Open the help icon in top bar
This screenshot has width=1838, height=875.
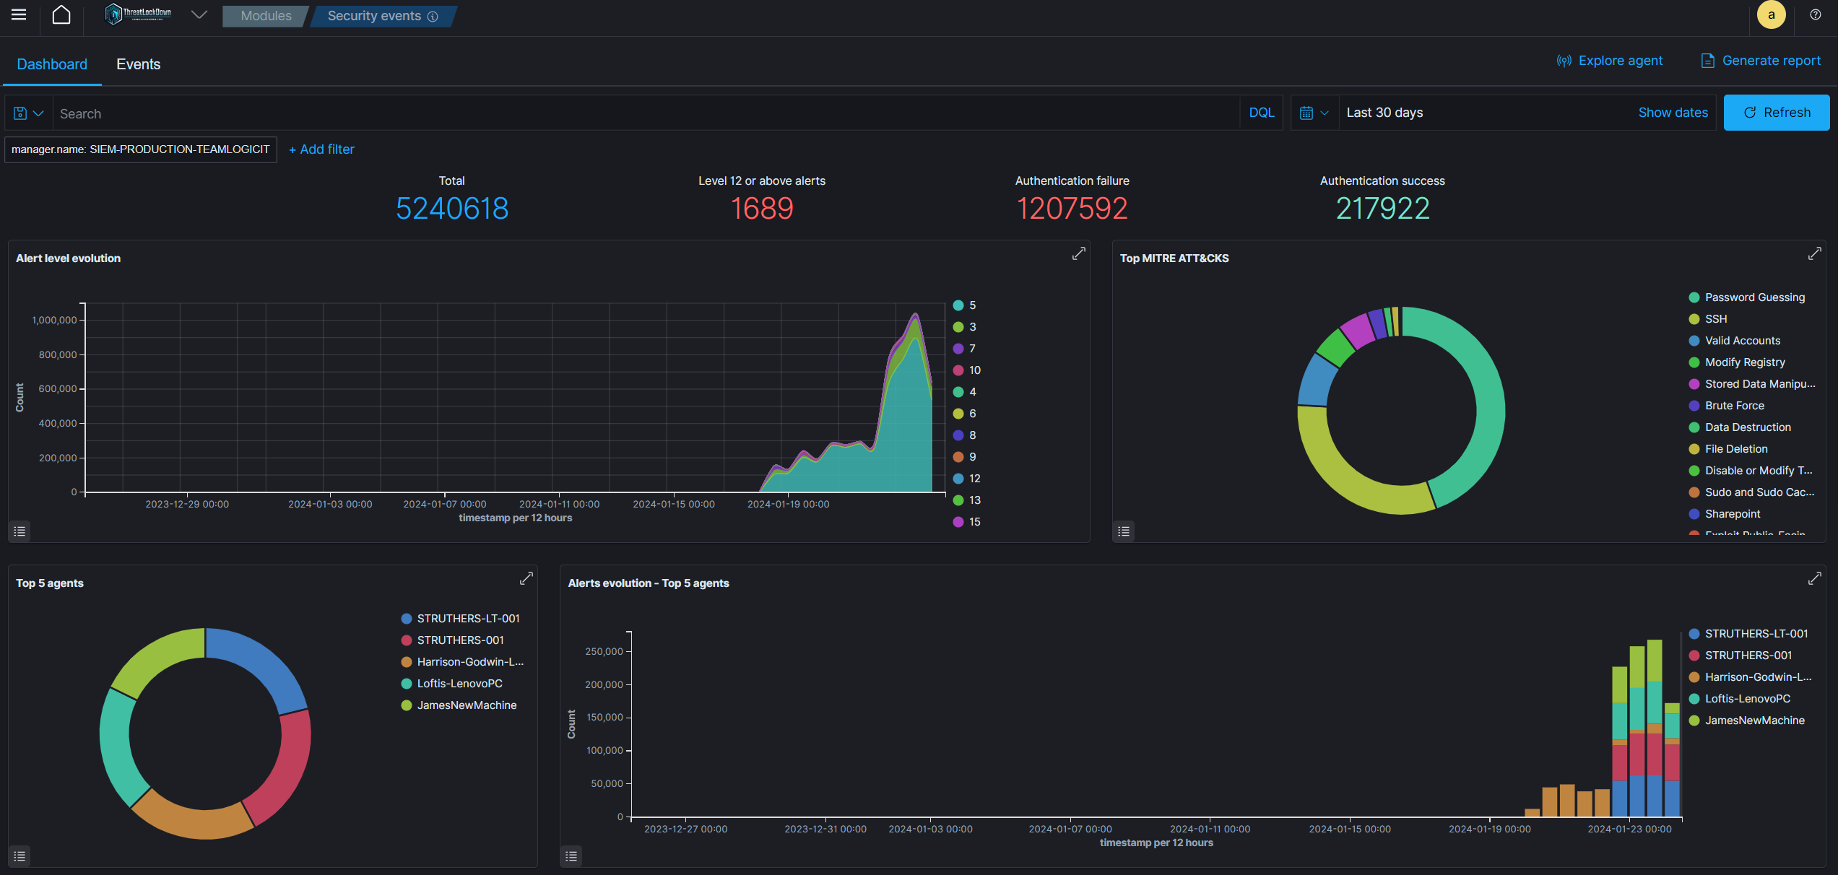(x=1815, y=15)
